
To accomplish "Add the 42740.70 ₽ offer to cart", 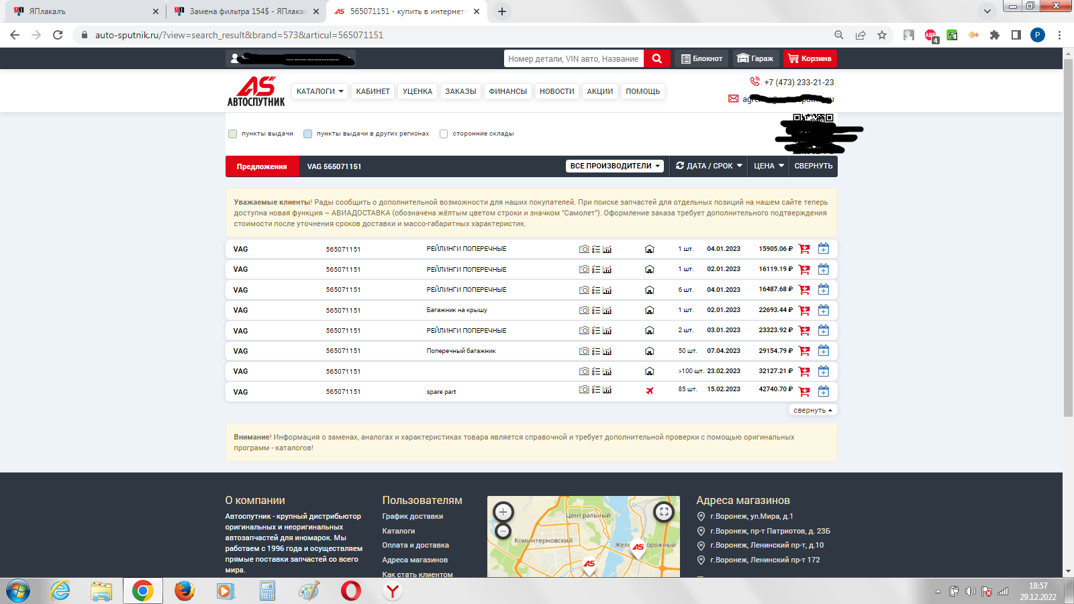I will click(x=804, y=392).
